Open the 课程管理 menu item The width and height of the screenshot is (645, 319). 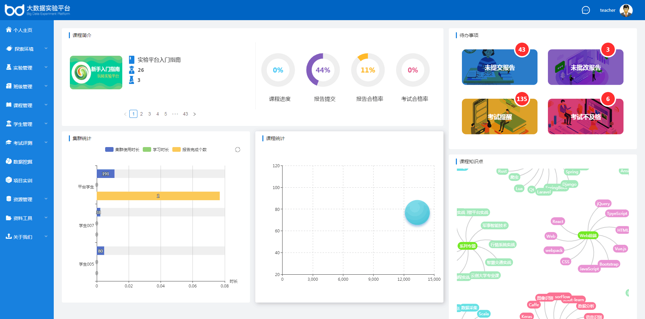23,105
